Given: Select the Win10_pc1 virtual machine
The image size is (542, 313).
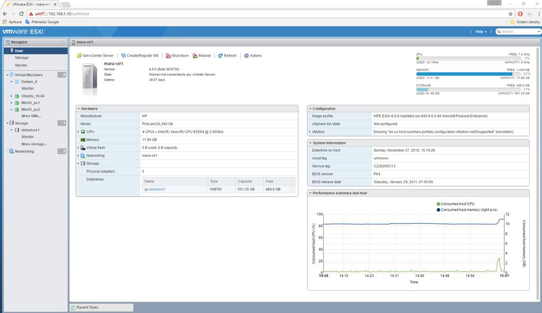Looking at the screenshot, I should 30,103.
